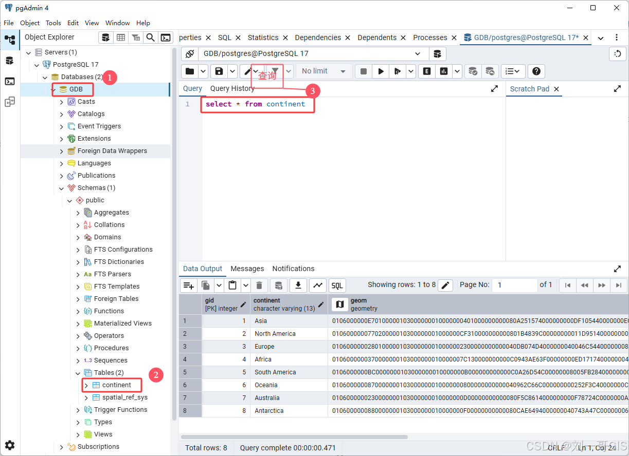
Task: Close the Scratch Pad tab
Action: tap(556, 89)
